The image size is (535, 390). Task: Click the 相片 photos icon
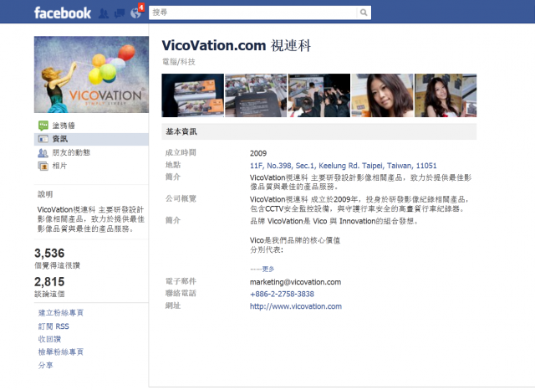click(43, 166)
